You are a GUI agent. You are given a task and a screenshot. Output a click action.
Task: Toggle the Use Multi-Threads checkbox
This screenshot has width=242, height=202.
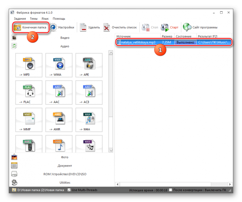(x=69, y=190)
